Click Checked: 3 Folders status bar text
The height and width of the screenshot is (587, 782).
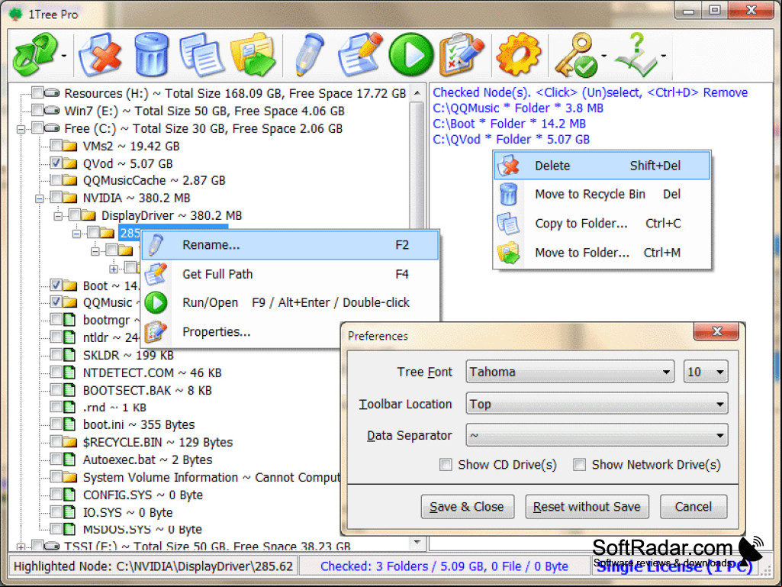point(444,566)
